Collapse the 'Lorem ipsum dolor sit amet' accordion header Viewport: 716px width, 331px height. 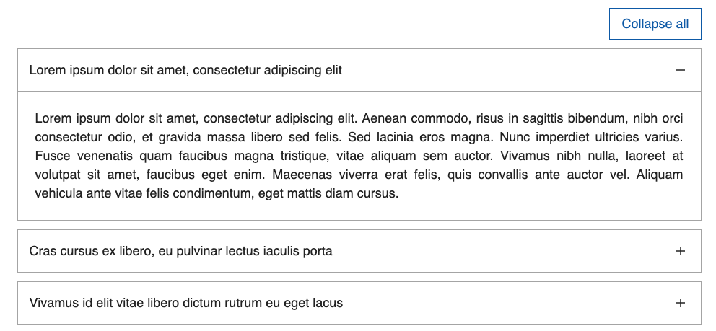point(359,70)
